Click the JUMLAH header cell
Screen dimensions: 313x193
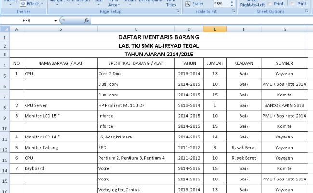(215, 63)
